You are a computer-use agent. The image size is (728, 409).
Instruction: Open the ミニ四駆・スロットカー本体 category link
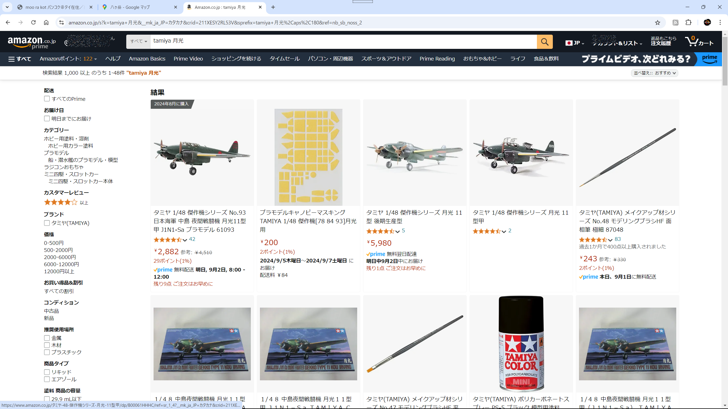[81, 181]
